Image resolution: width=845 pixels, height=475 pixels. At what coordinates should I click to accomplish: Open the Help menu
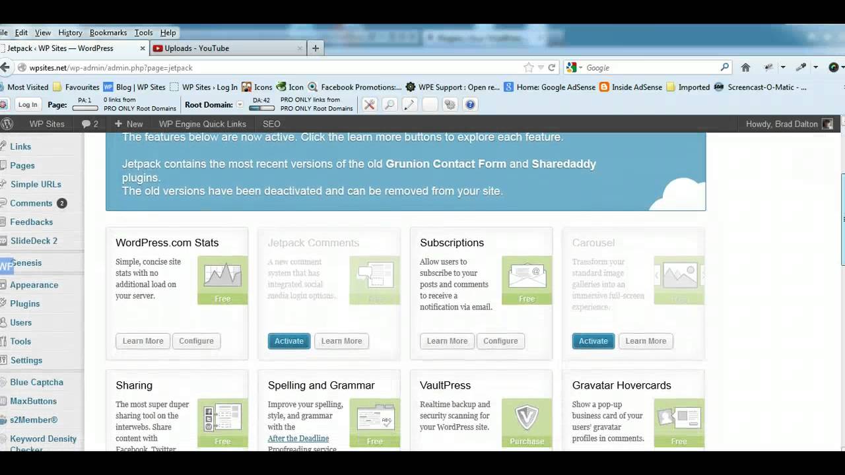pos(168,32)
